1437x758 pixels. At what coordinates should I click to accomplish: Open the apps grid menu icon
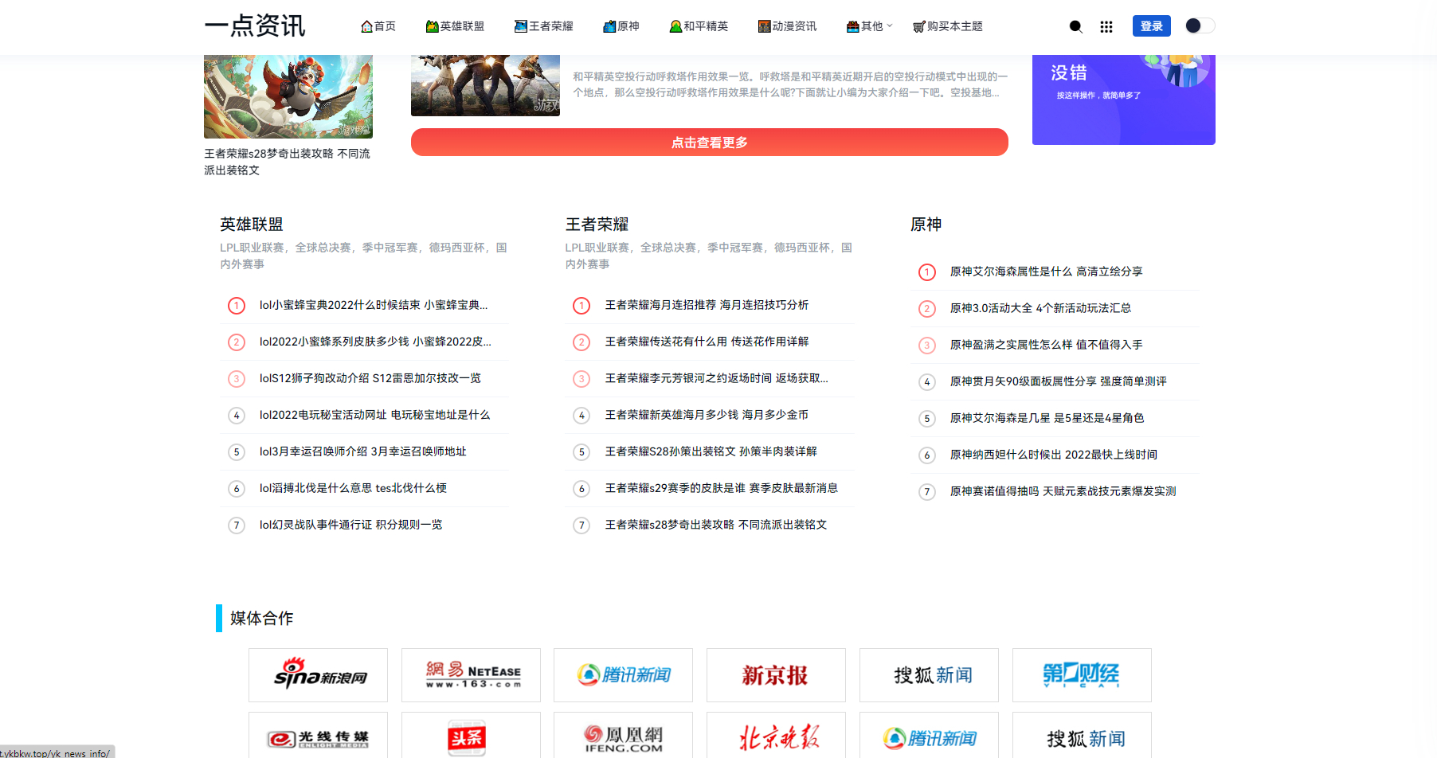(x=1106, y=26)
